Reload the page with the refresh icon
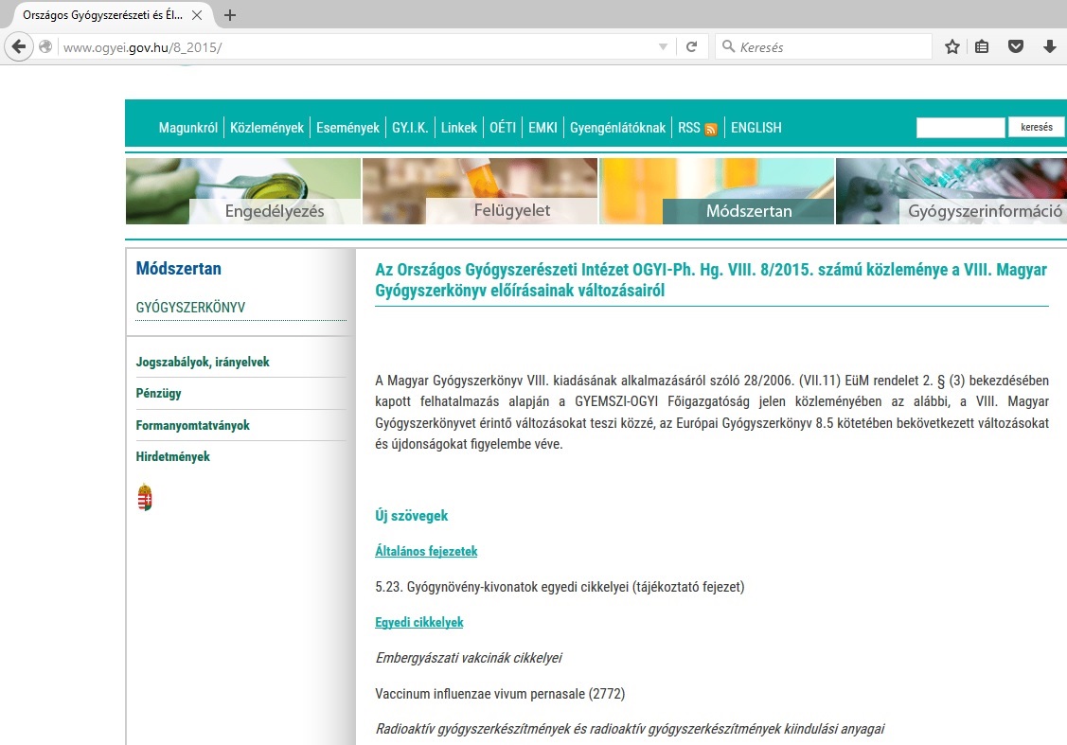 coord(692,46)
